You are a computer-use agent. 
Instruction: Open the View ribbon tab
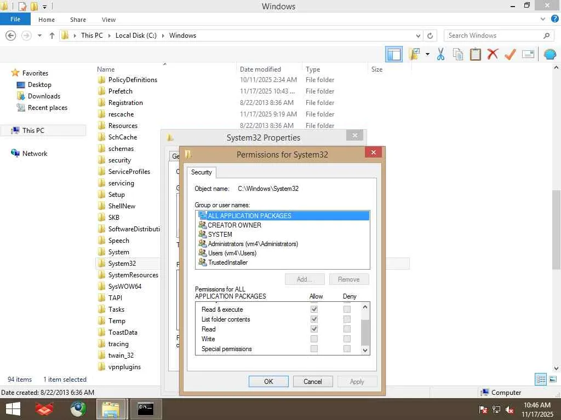click(108, 20)
